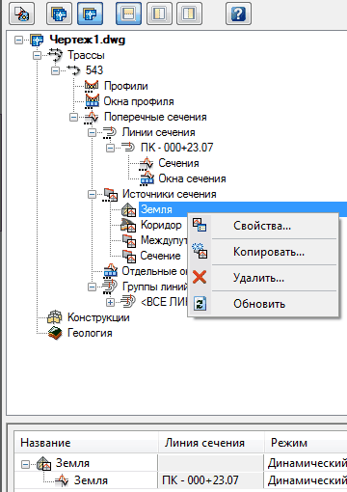Click the help question mark toolbar icon
Viewport: 347px width, 492px height.
click(238, 14)
